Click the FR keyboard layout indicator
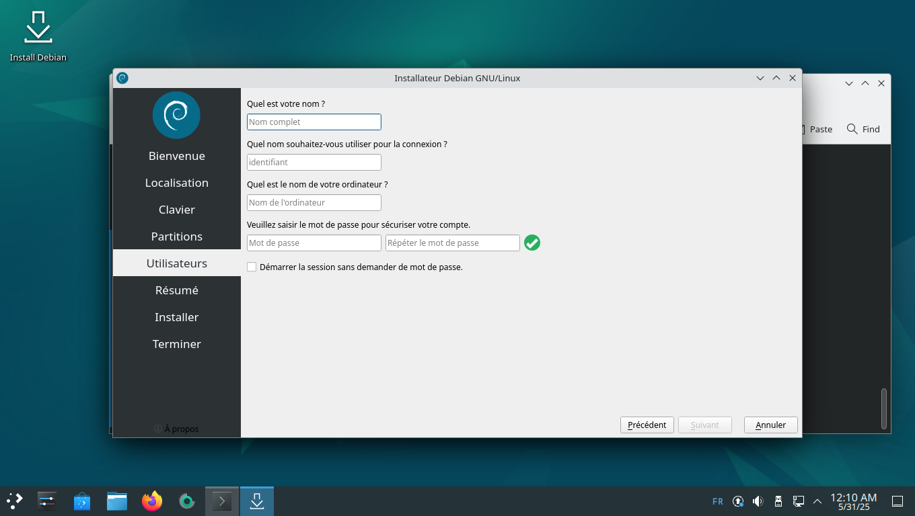Screen dimensions: 915x516 point(718,501)
